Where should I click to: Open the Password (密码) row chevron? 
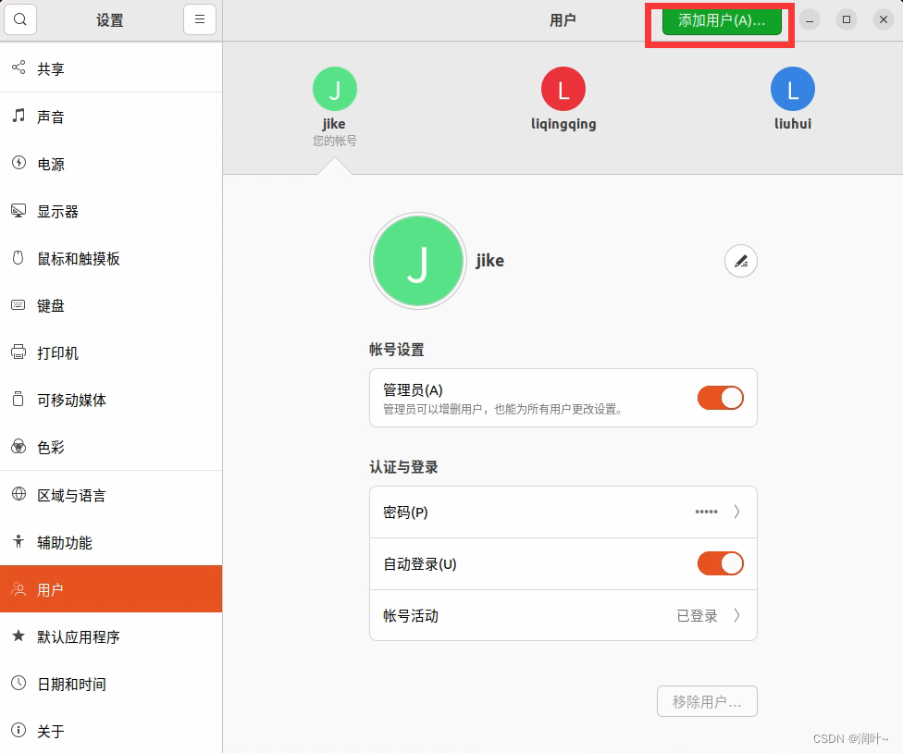[x=736, y=512]
